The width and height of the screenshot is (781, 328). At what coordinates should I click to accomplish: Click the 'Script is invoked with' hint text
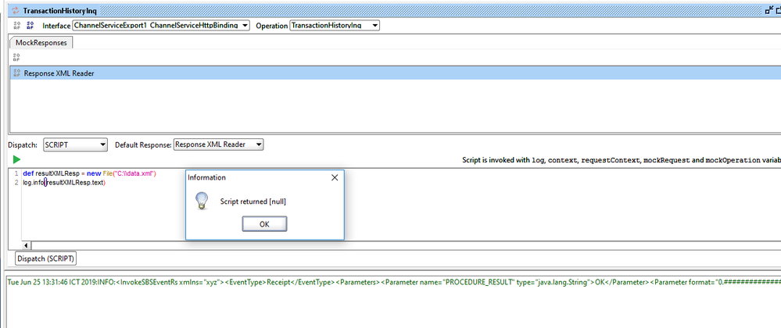point(622,160)
